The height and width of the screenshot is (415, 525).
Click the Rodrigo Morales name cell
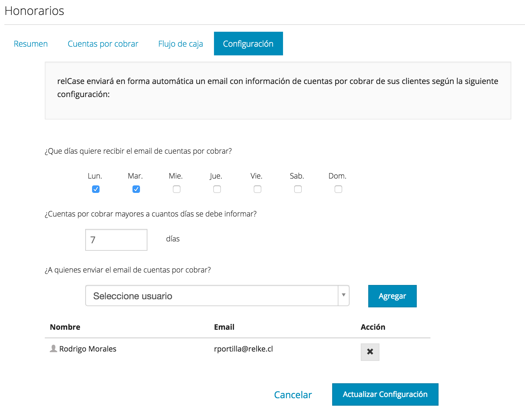(88, 349)
